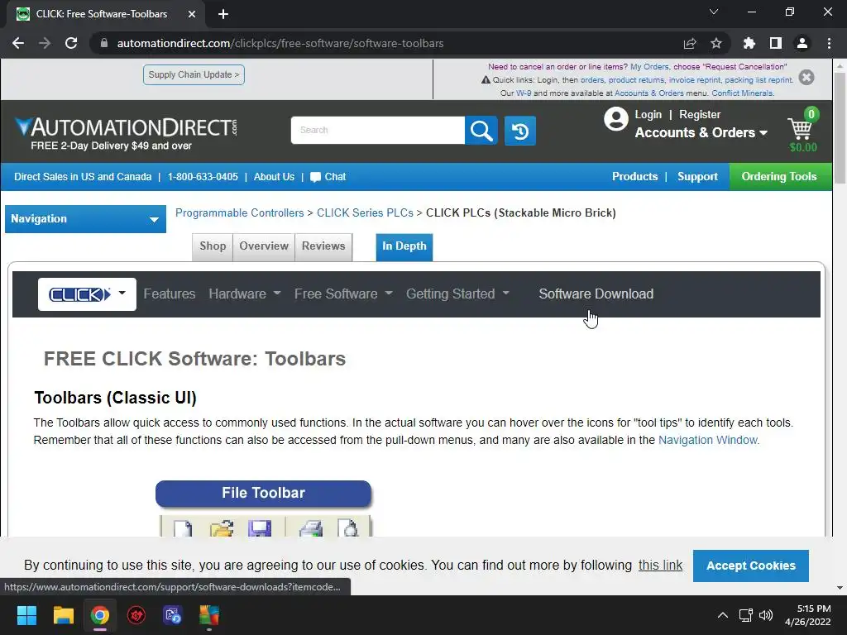Open Accounts & Orders dropdown
This screenshot has height=635, width=847.
701,133
